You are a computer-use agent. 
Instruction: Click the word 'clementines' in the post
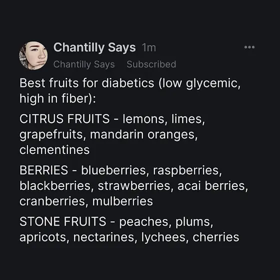point(54,150)
